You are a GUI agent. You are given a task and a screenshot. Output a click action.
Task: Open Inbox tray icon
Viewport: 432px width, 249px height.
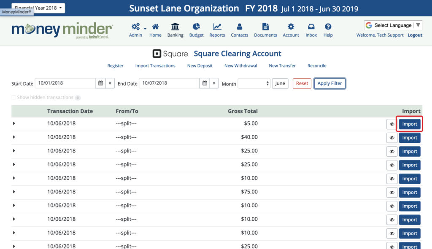click(x=311, y=27)
